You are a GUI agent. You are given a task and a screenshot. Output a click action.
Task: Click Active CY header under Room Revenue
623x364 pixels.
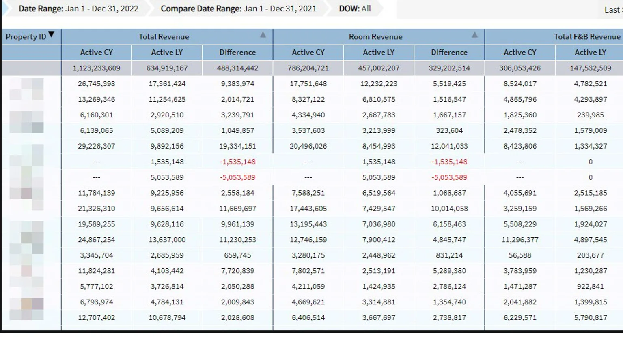click(x=308, y=52)
